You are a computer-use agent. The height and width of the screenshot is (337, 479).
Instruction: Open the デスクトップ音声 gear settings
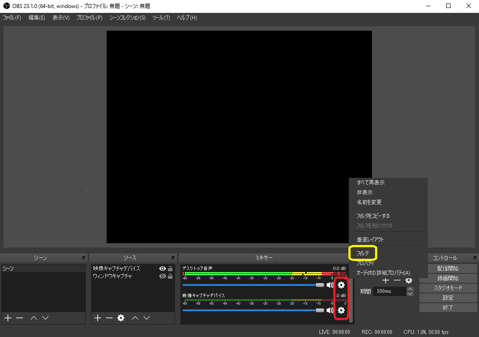coord(341,285)
